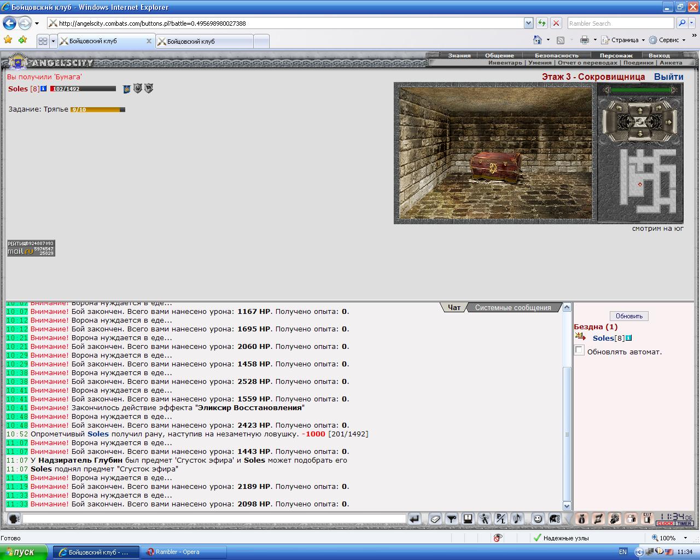Open the 'Отчет о переводах' link
Image resolution: width=700 pixels, height=560 pixels.
coord(587,62)
